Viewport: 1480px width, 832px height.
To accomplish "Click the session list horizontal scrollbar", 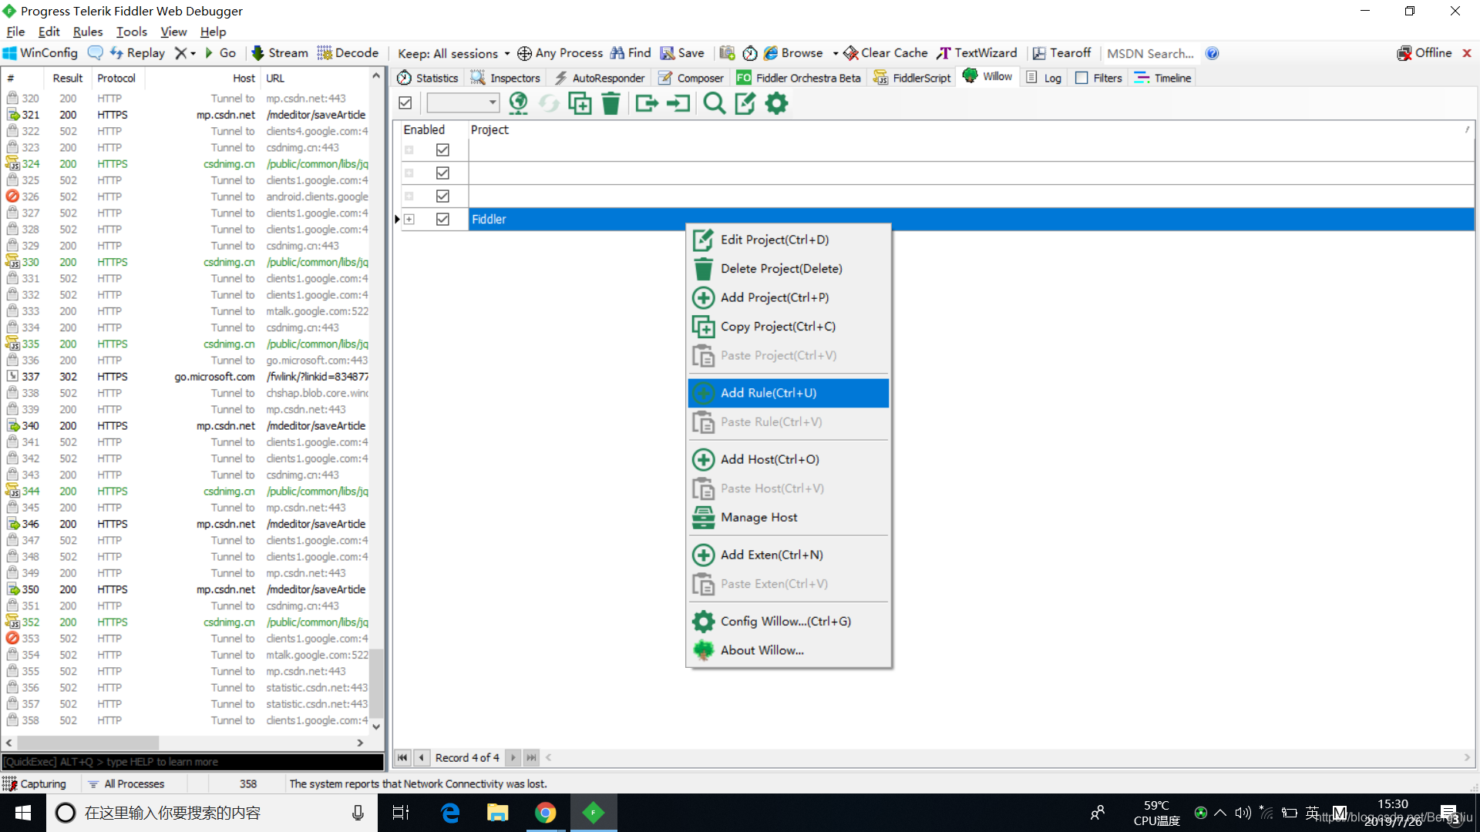I will (185, 743).
